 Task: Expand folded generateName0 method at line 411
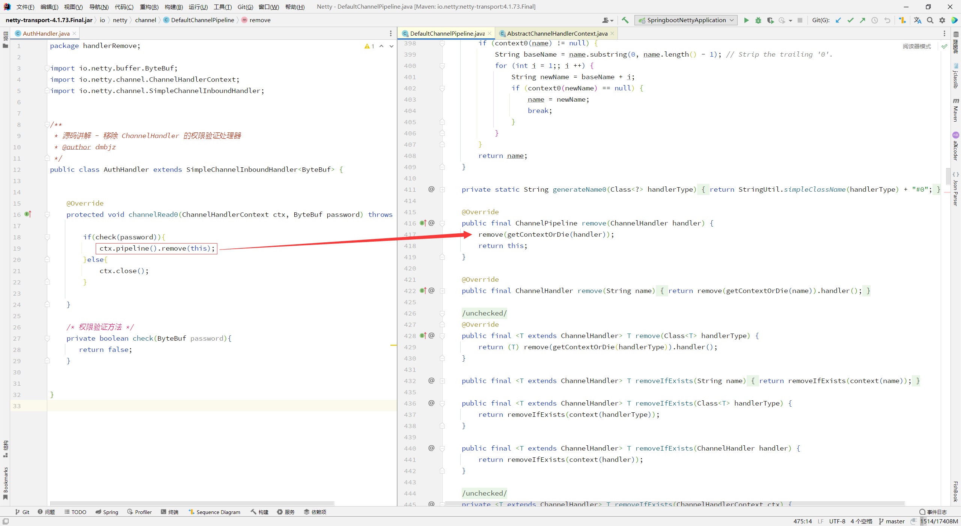click(x=443, y=189)
